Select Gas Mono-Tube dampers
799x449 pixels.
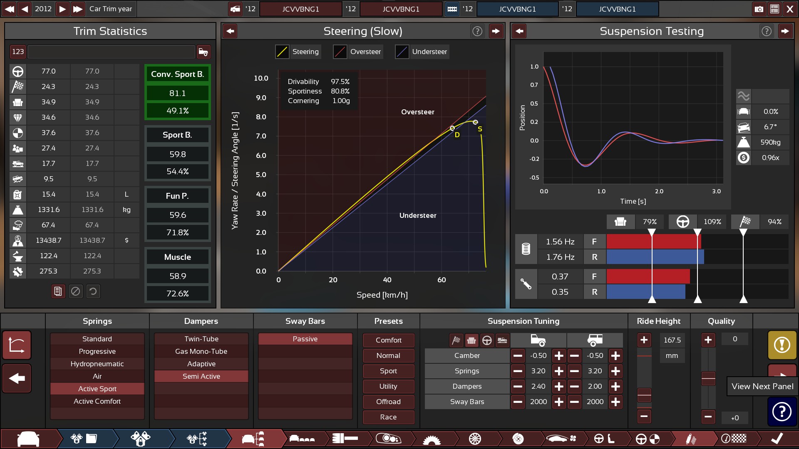click(201, 351)
